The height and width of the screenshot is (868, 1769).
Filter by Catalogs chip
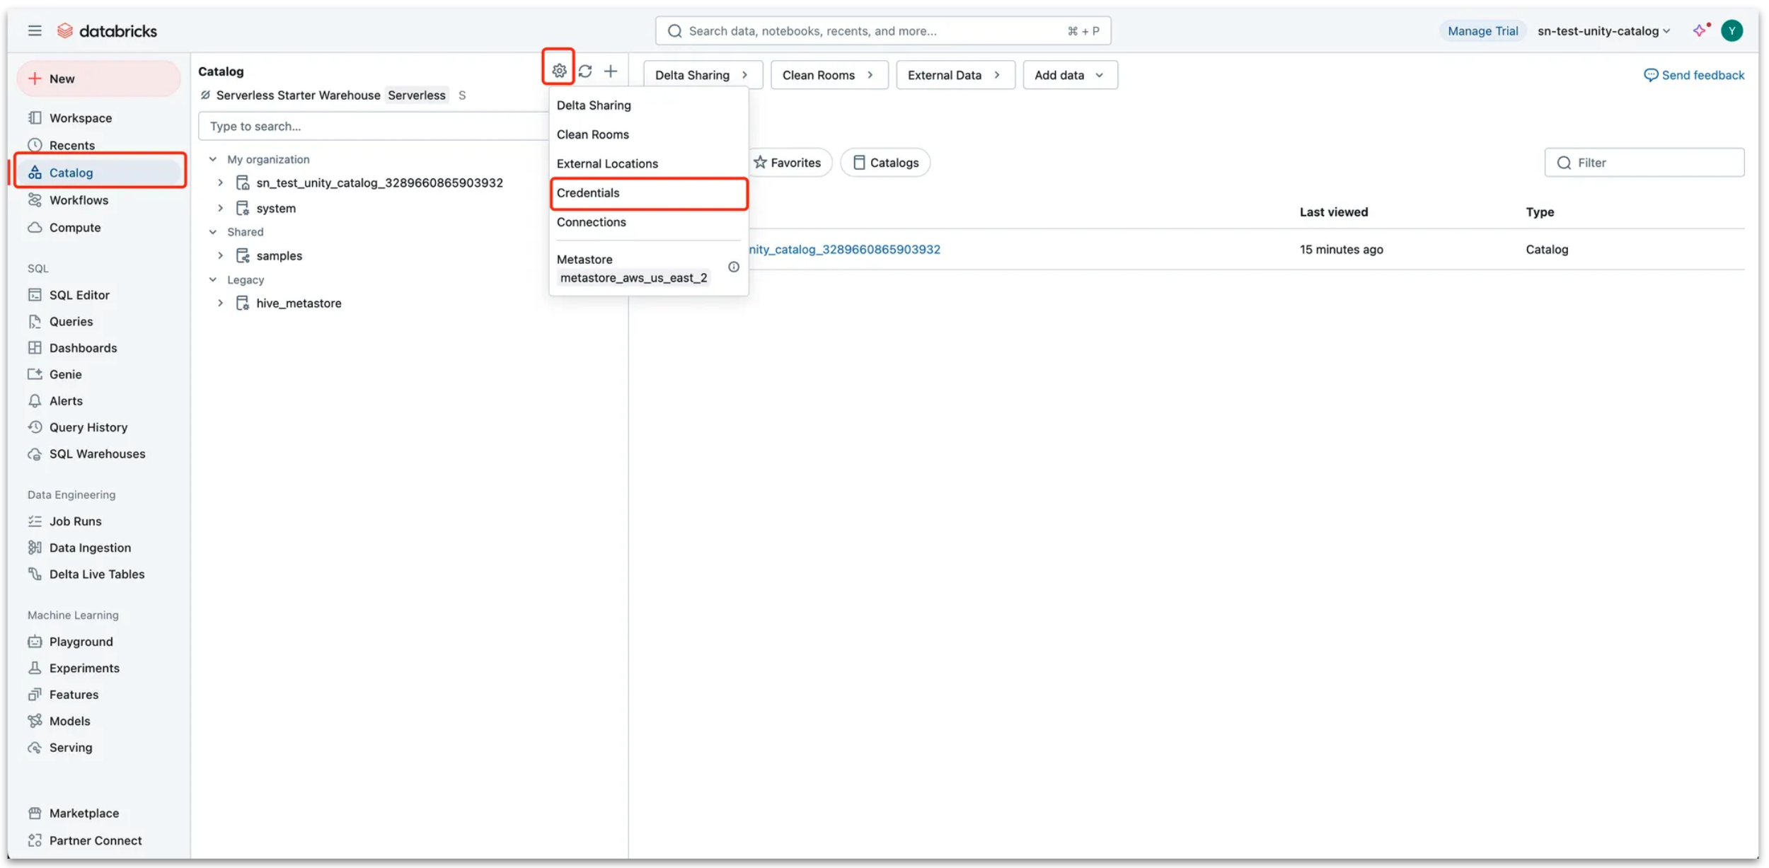(x=885, y=163)
